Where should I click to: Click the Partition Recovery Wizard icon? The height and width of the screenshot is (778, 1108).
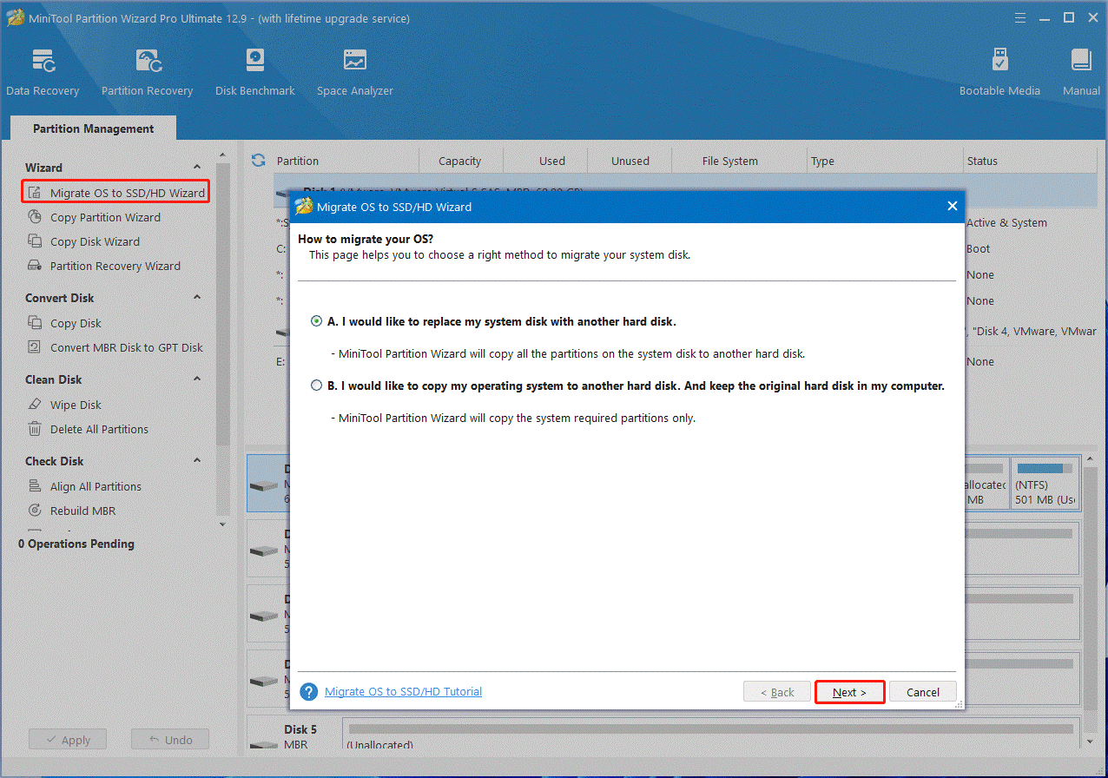click(x=35, y=266)
